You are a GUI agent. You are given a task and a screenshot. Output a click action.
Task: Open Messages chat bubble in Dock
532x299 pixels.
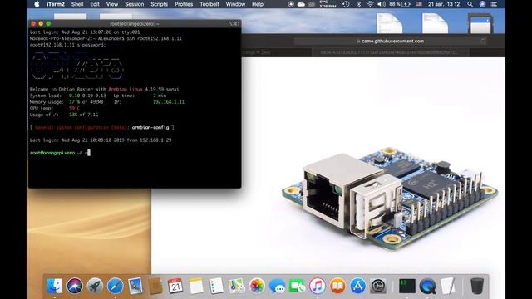(277, 286)
